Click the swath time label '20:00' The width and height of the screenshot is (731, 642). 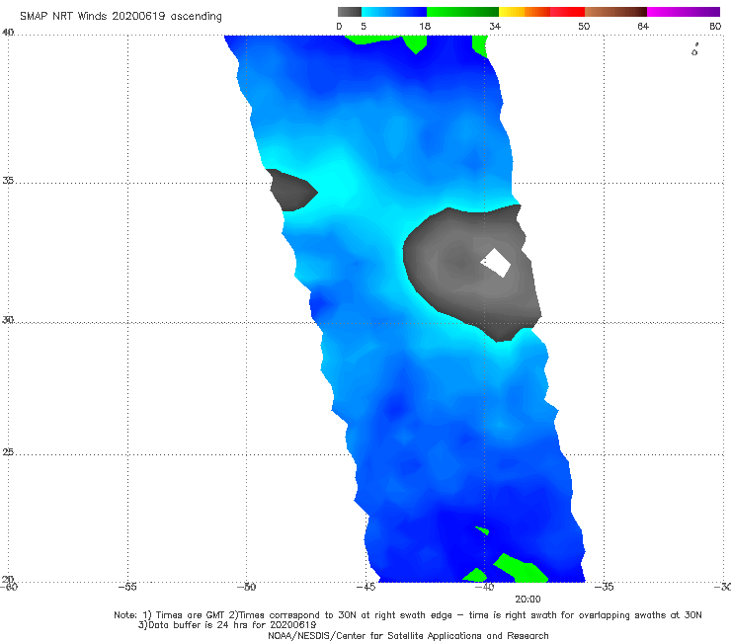[x=528, y=600]
